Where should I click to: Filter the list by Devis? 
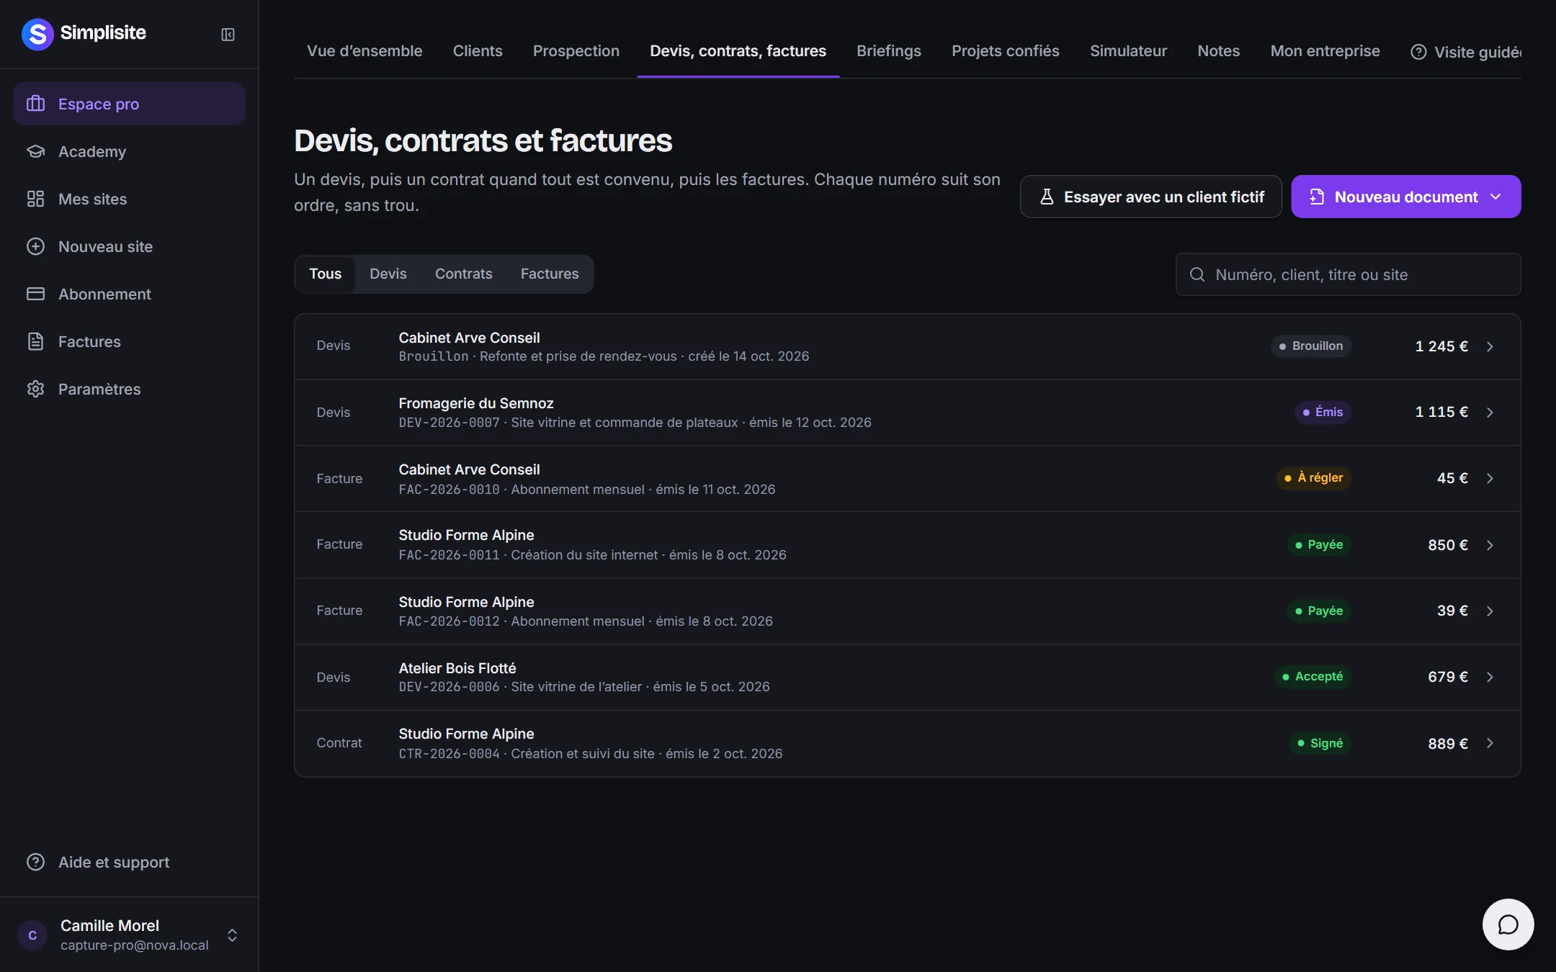[x=388, y=274]
